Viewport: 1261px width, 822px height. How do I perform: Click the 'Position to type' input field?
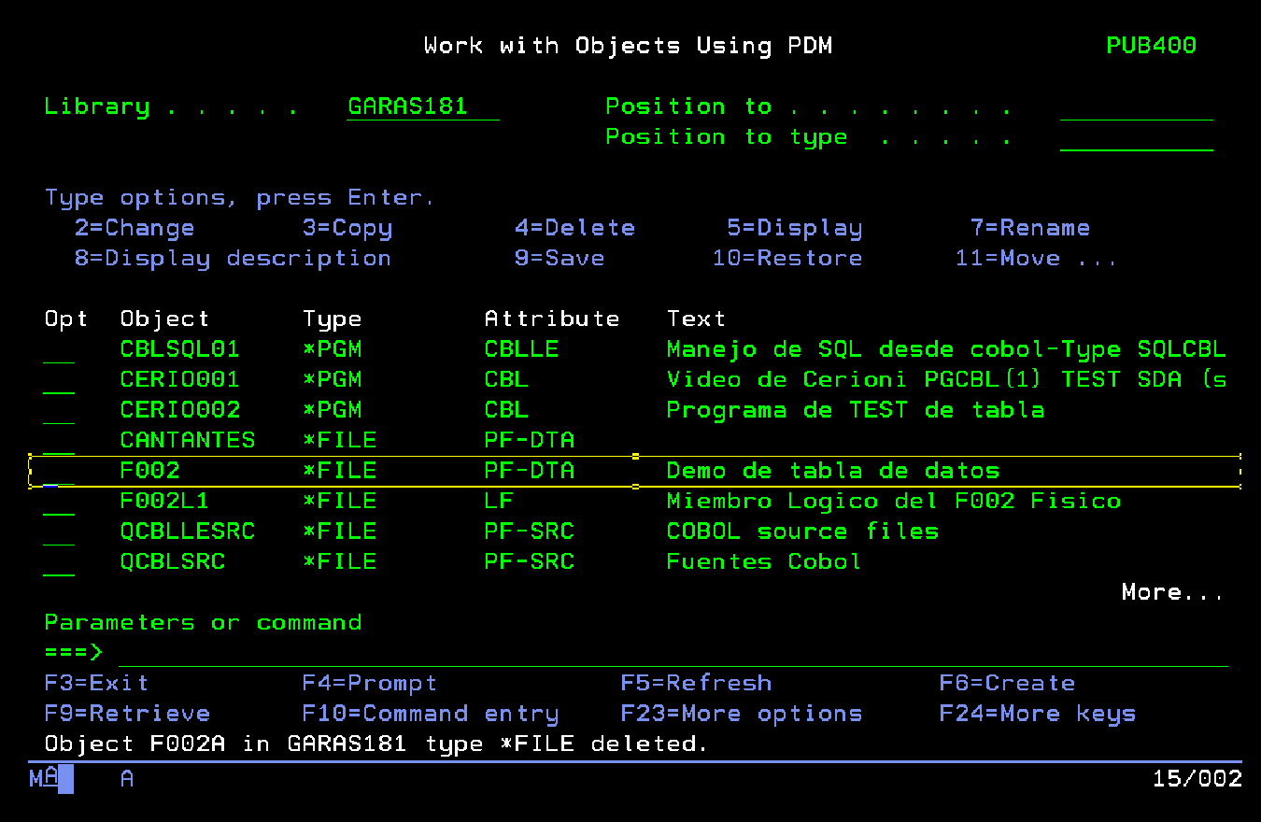(x=1136, y=137)
